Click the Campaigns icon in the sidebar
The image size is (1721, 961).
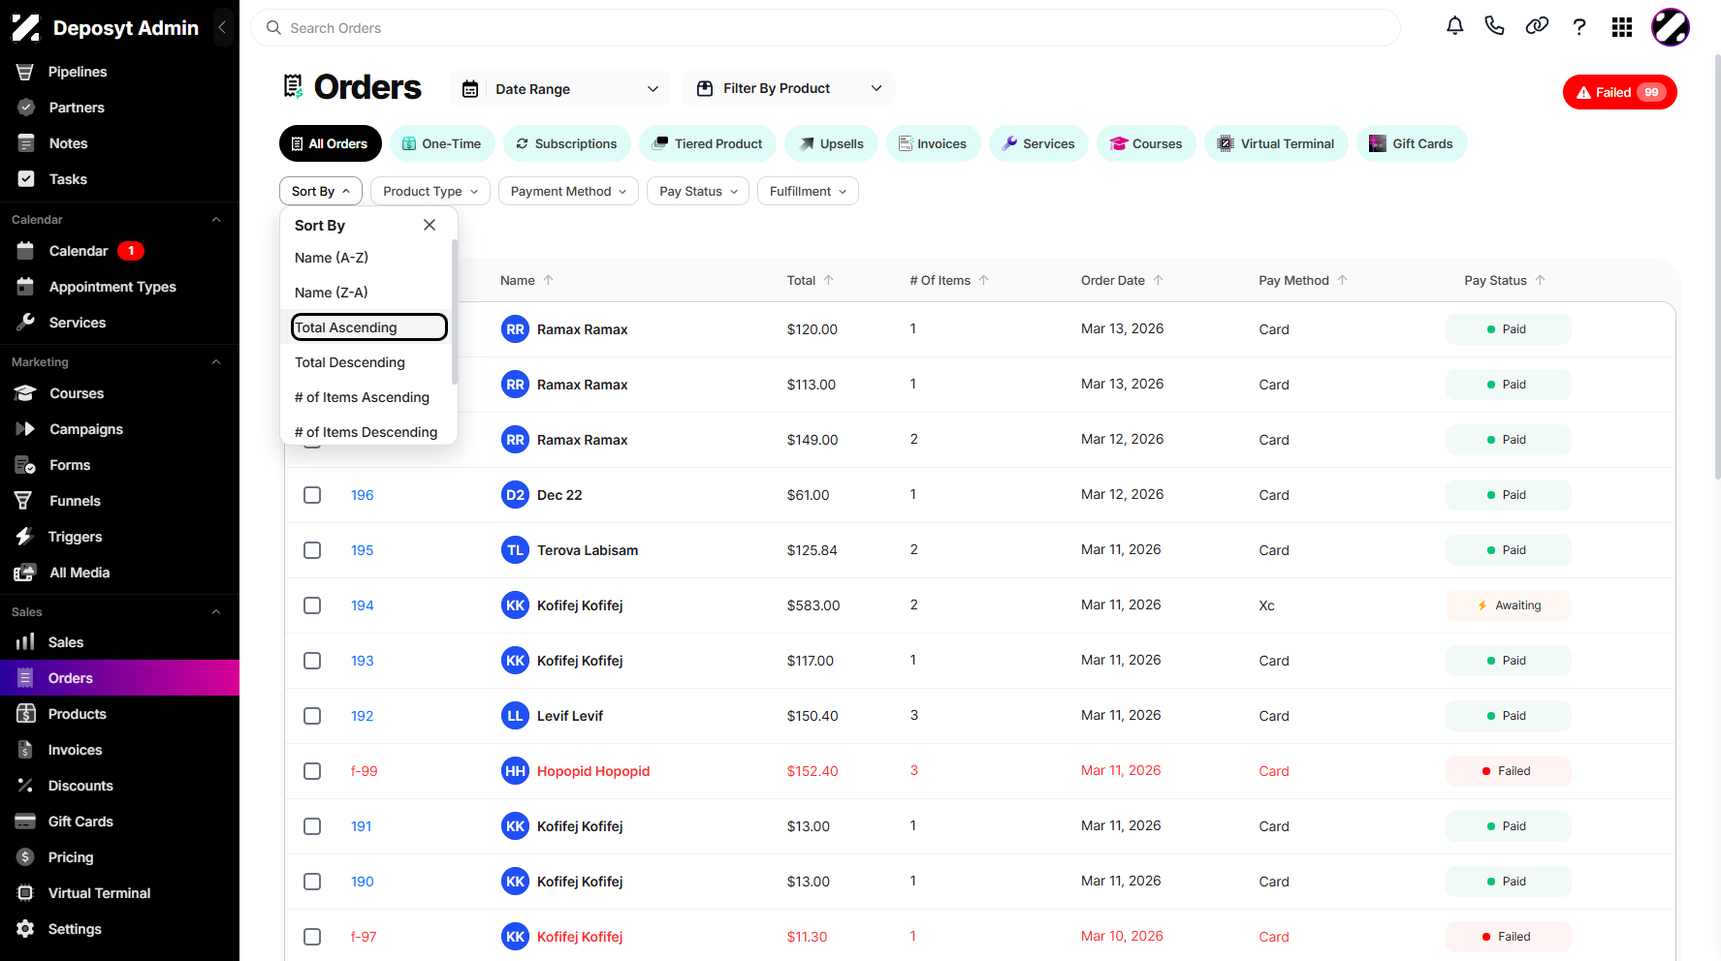click(25, 429)
